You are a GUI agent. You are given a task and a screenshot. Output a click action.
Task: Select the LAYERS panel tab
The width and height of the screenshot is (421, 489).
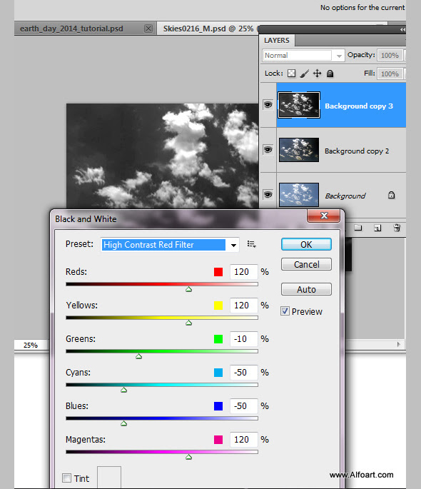coord(277,41)
